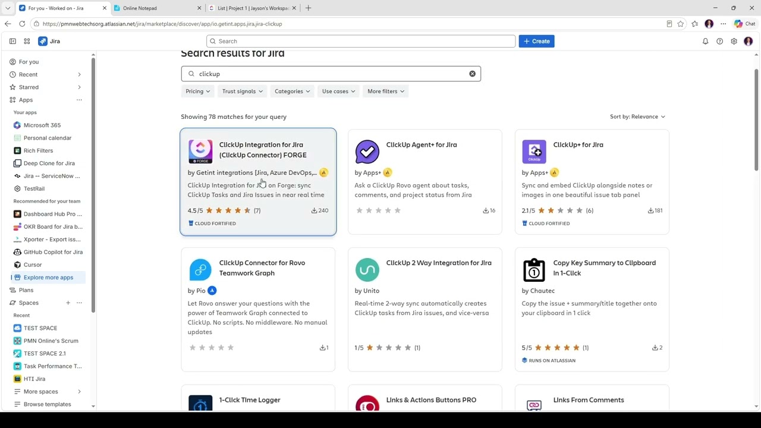
Task: Click the Jira logo in the header
Action: tap(49, 41)
